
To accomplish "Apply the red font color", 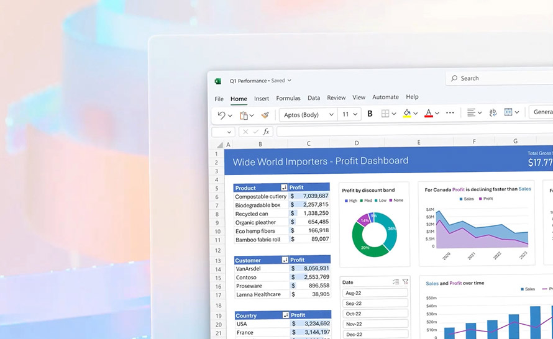I will [x=429, y=113].
